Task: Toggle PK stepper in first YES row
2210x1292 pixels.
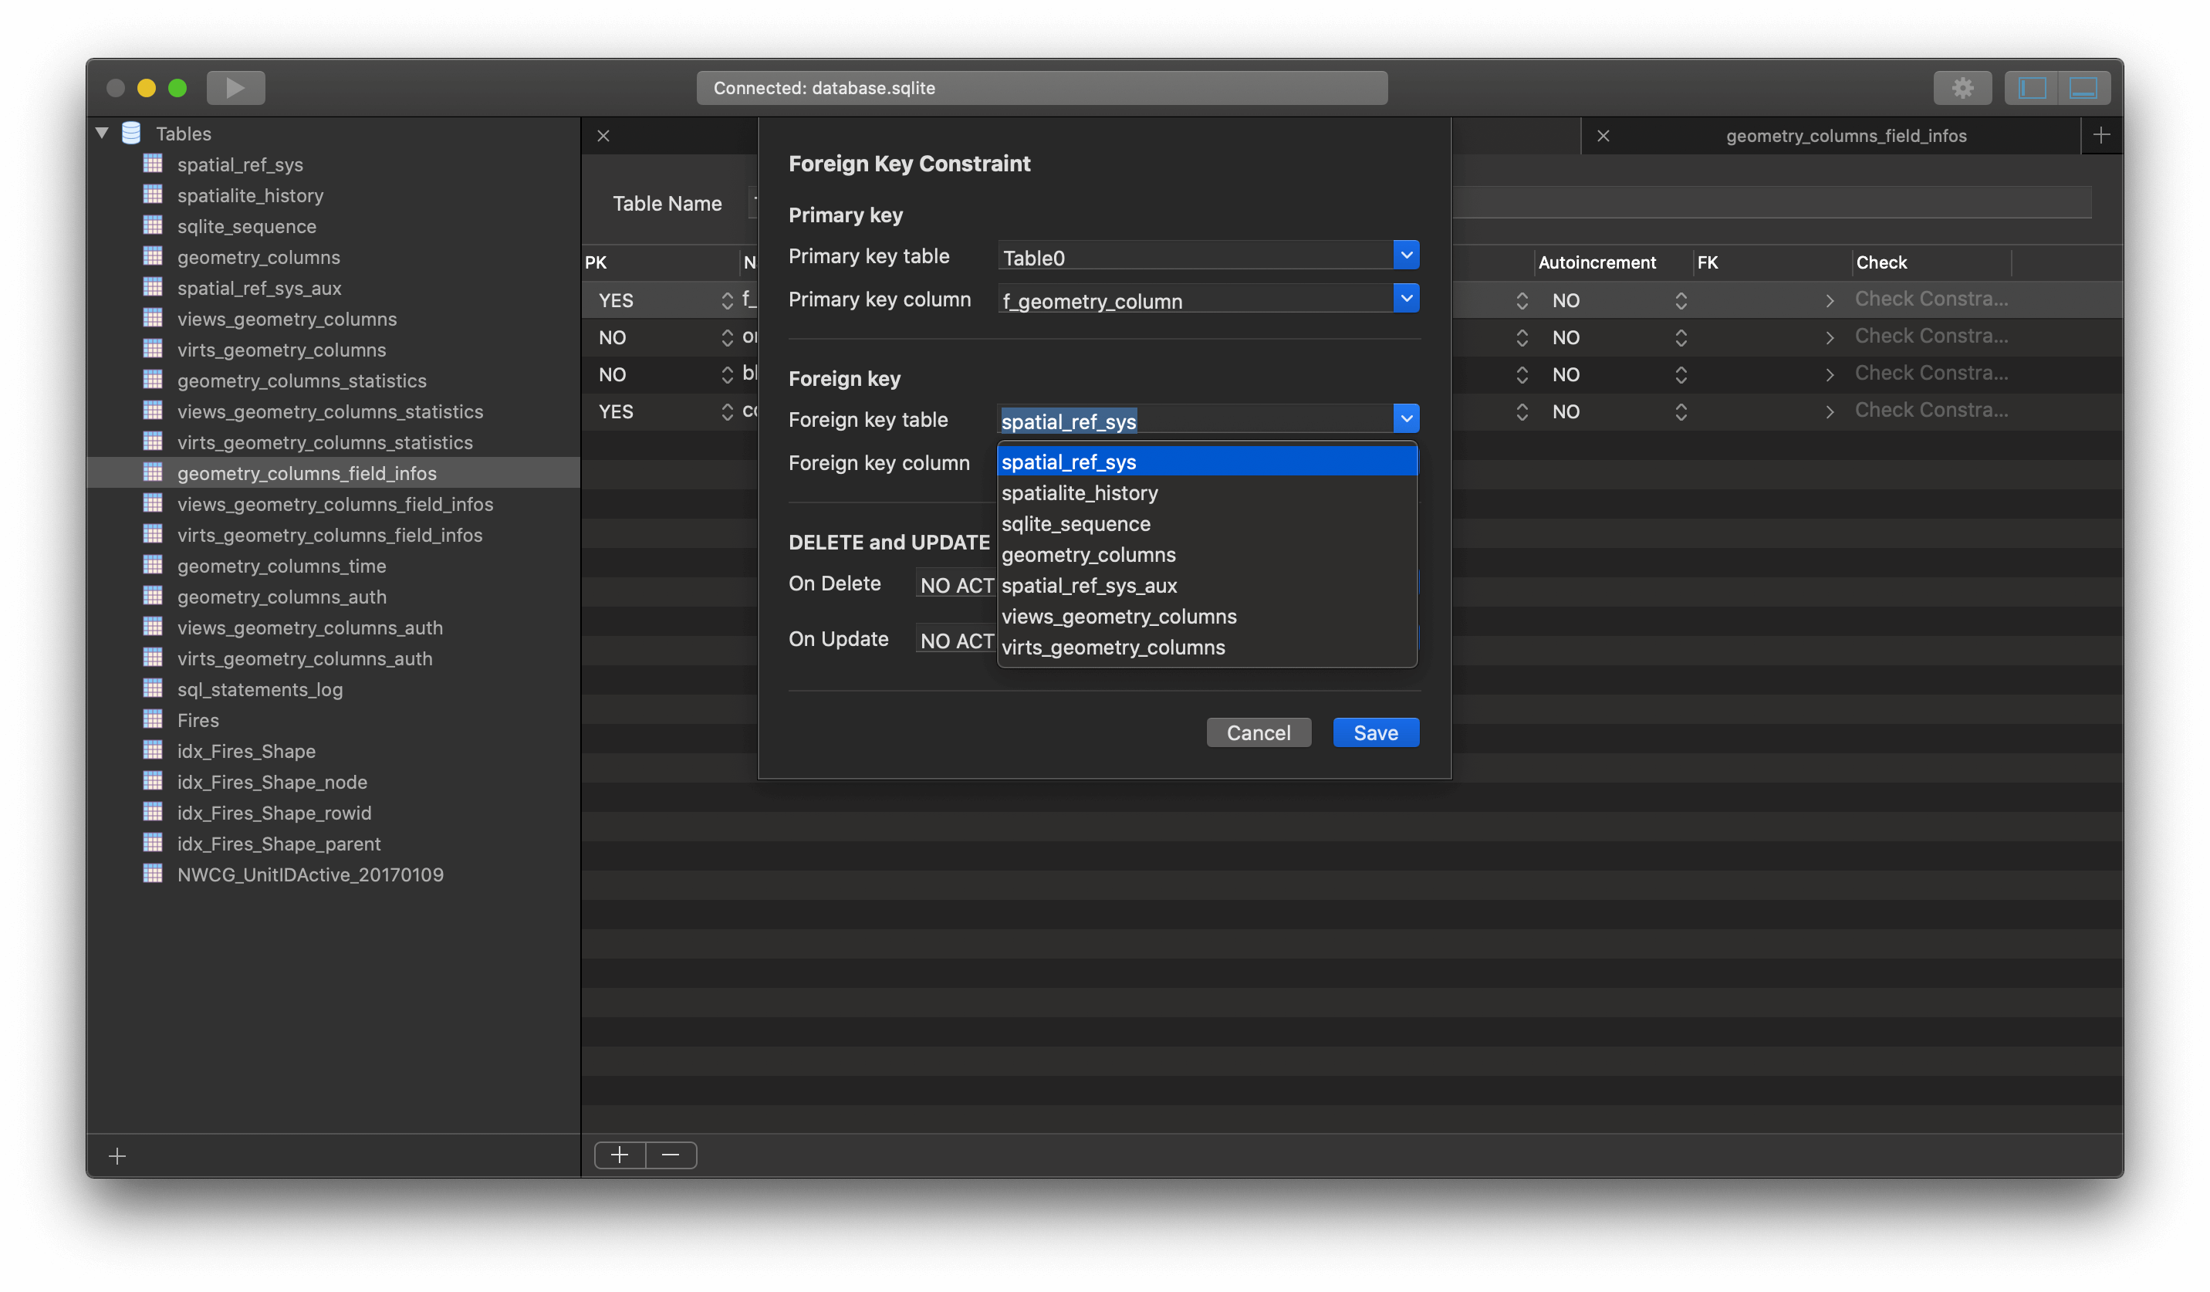Action: point(727,301)
